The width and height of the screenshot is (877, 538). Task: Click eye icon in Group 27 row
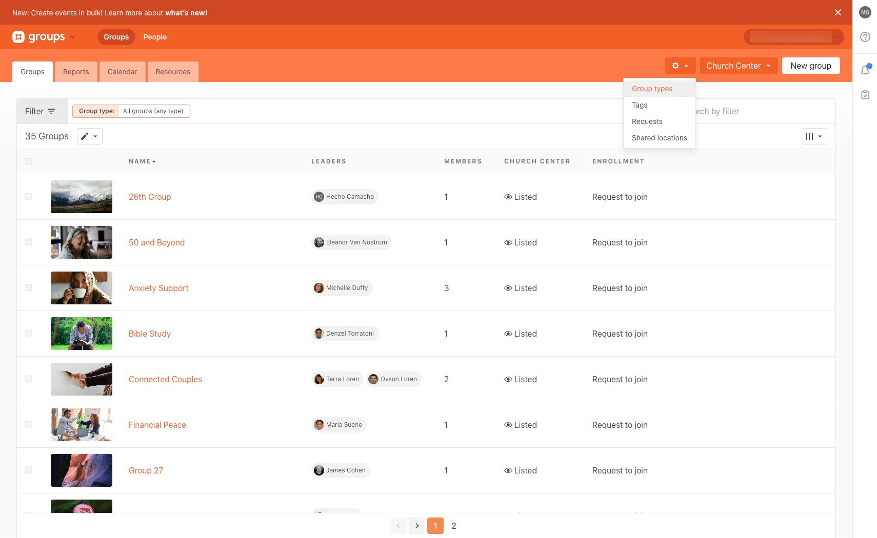[508, 470]
